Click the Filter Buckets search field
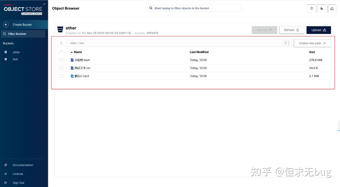Image resolution: width=340 pixels, height=187 pixels. tap(23, 34)
